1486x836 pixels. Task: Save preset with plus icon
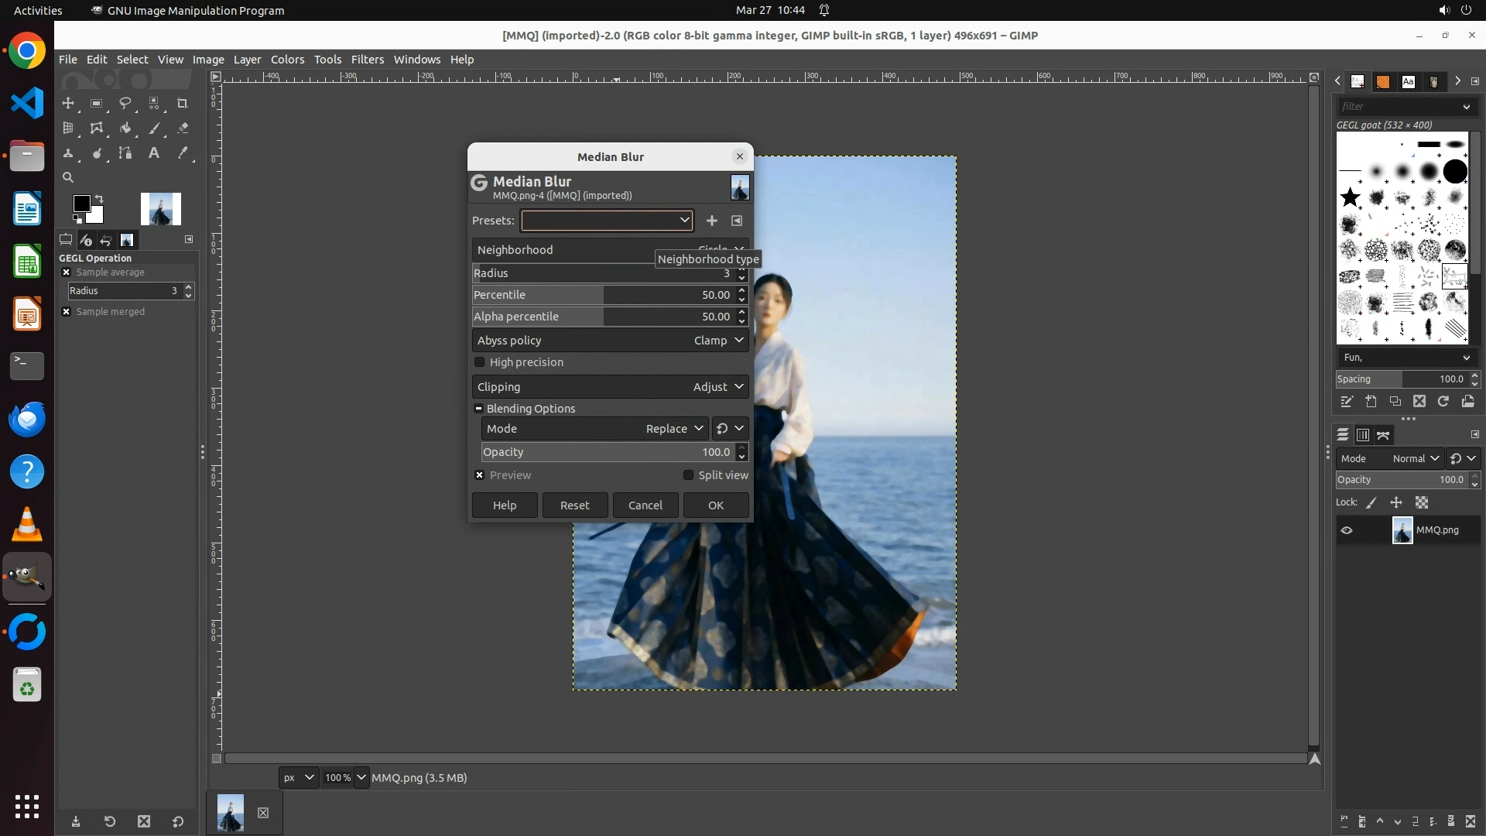click(711, 221)
